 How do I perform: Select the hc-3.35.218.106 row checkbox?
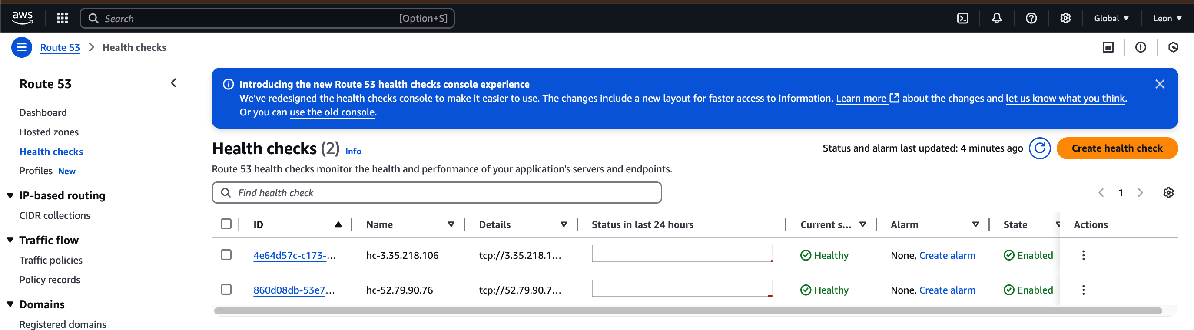click(226, 255)
